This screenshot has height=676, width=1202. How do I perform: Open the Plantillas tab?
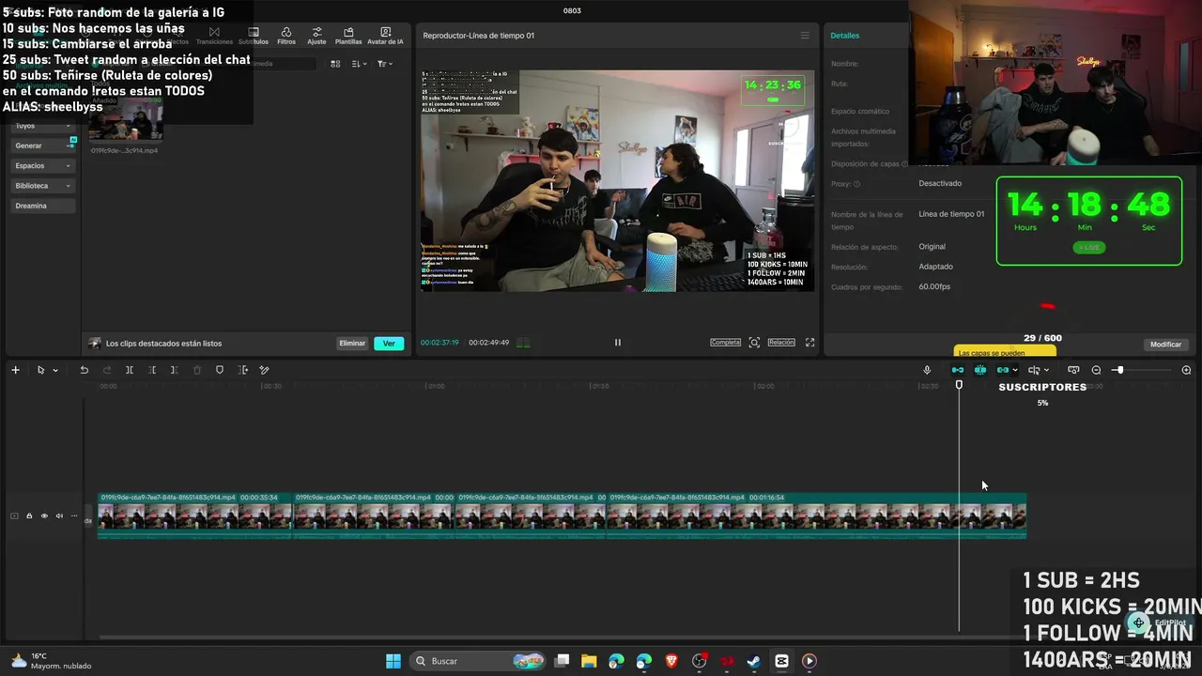(348, 36)
